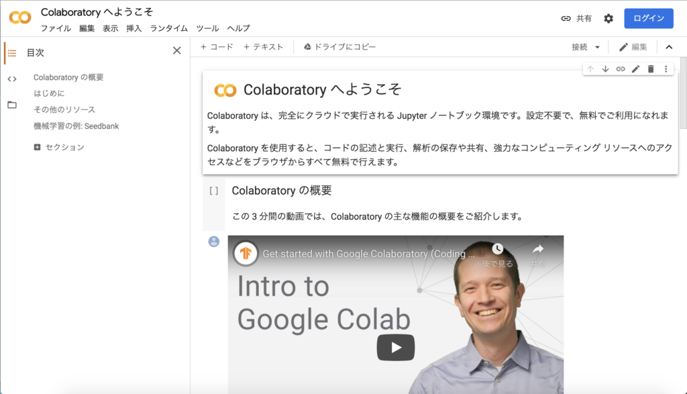Click the 接続 connect button
This screenshot has width=687, height=394.
579,48
